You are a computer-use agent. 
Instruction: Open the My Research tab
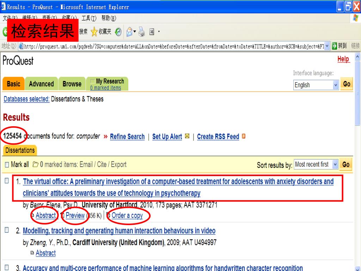(107, 84)
